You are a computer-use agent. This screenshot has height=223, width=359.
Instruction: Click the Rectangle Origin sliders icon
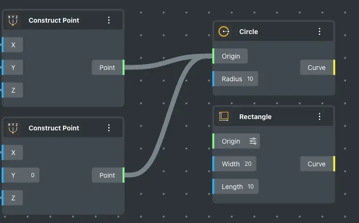[253, 141]
